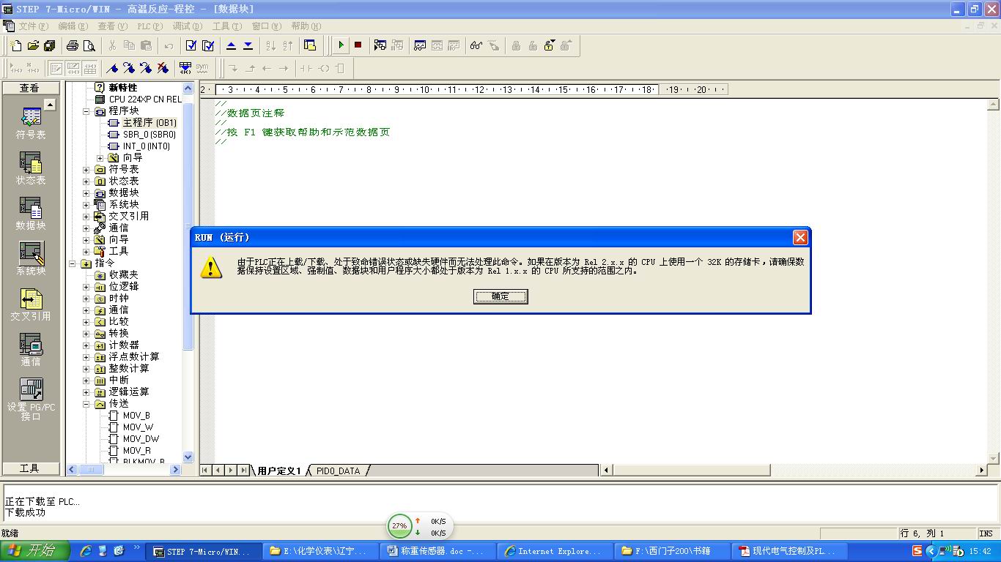Upload from PLC using blue up-arrow icon
This screenshot has height=562, width=1001.
point(231,45)
